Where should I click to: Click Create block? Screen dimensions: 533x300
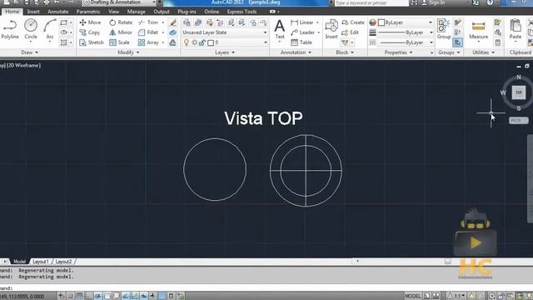pyautogui.click(x=353, y=22)
